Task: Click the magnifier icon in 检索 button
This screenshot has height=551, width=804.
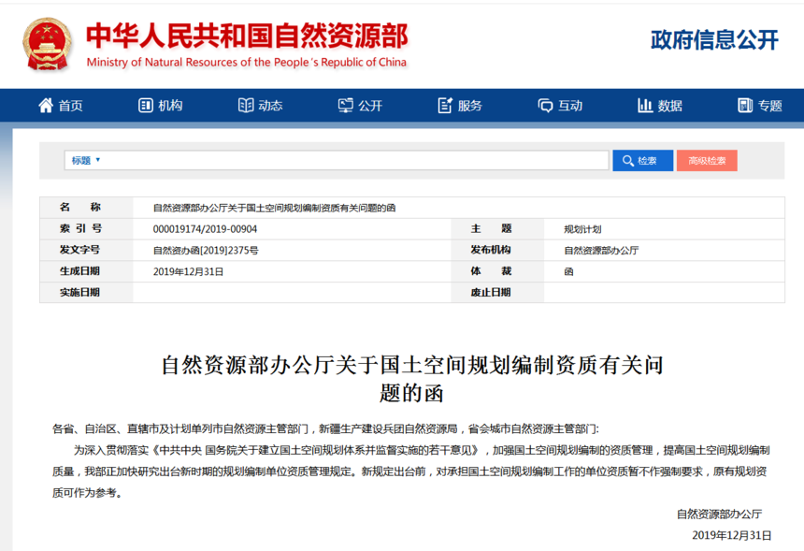Action: tap(628, 161)
